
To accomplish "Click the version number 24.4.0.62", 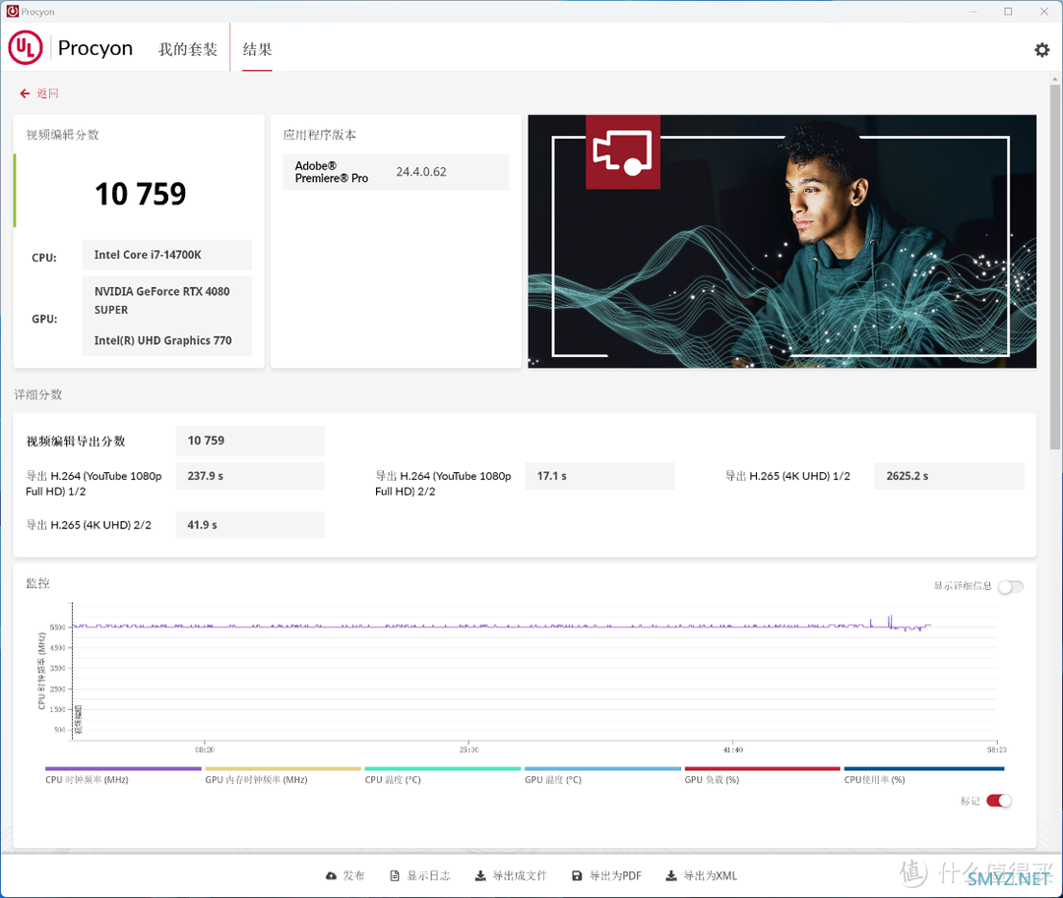I will click(421, 172).
